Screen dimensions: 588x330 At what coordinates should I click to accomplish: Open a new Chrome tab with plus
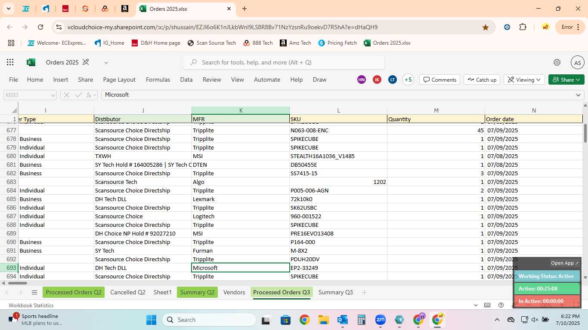pyautogui.click(x=244, y=9)
